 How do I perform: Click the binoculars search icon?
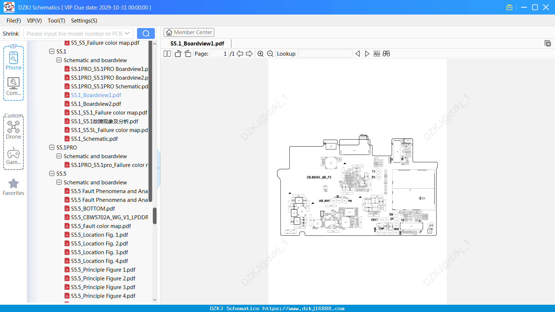click(386, 53)
